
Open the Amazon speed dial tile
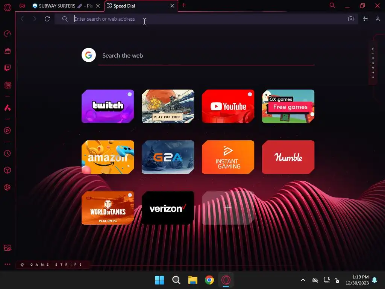[x=108, y=157]
